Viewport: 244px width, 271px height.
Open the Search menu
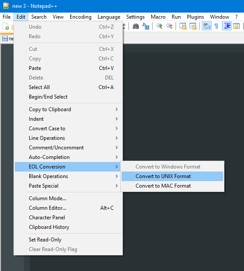39,17
